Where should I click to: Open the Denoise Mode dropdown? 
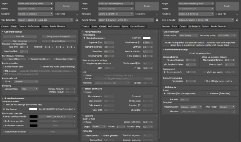[30, 89]
